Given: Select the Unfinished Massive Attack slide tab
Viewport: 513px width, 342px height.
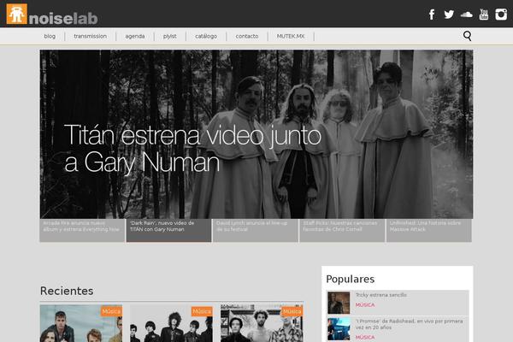Looking at the screenshot, I should [x=429, y=230].
